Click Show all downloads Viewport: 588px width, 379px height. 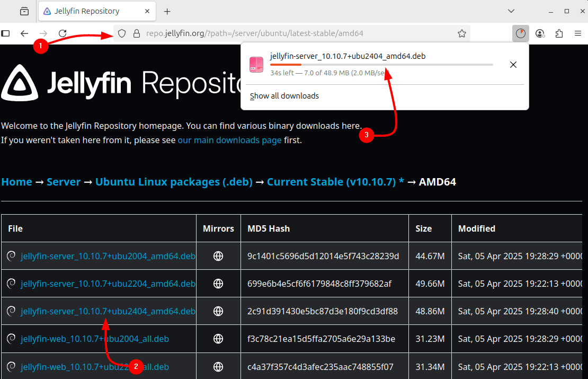pyautogui.click(x=284, y=96)
